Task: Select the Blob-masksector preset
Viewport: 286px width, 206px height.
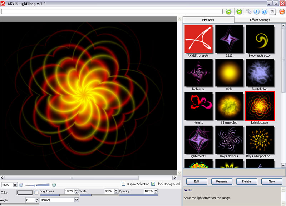Action: click(260, 39)
